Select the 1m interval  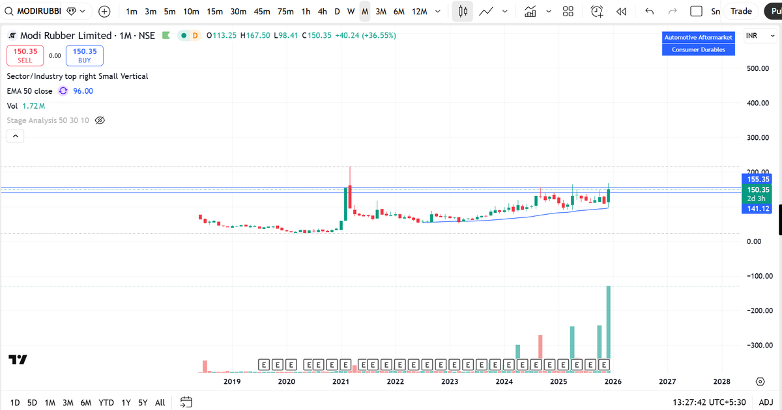coord(132,11)
